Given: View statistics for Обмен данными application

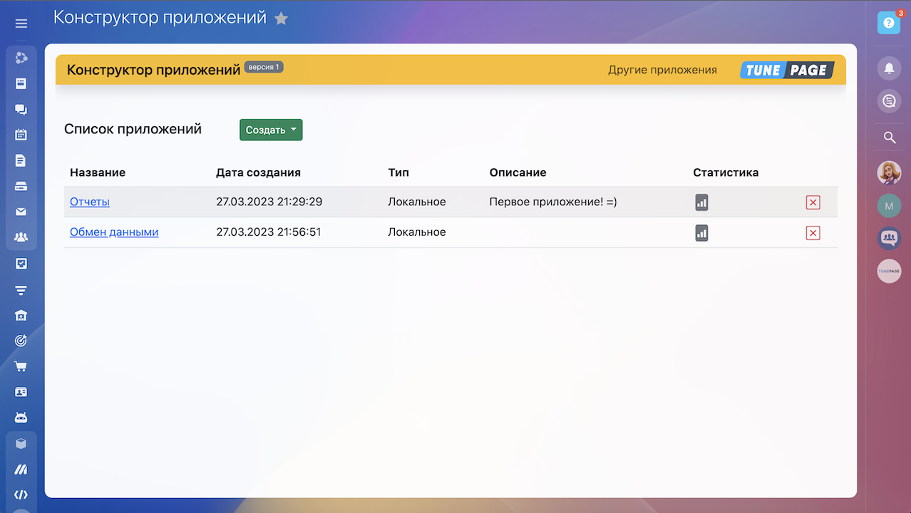Looking at the screenshot, I should coord(701,233).
